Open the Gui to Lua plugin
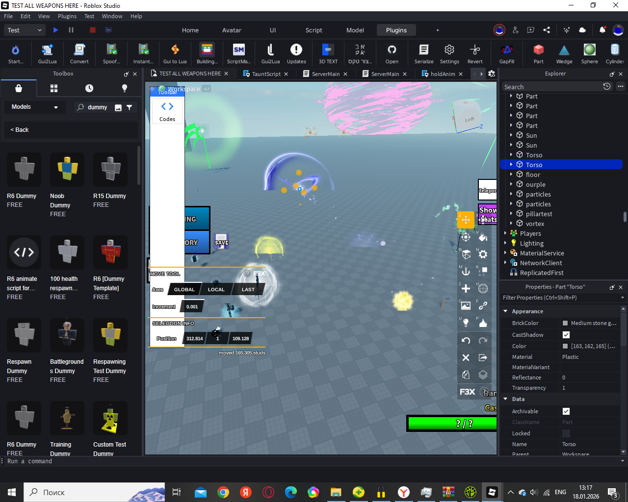628x502 pixels. pyautogui.click(x=175, y=53)
